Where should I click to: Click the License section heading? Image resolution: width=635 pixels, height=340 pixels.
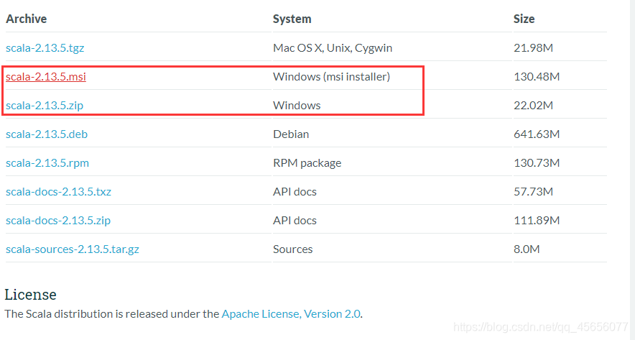pyautogui.click(x=30, y=295)
